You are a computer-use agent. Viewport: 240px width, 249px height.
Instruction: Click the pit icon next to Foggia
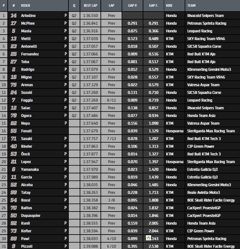tap(65, 100)
